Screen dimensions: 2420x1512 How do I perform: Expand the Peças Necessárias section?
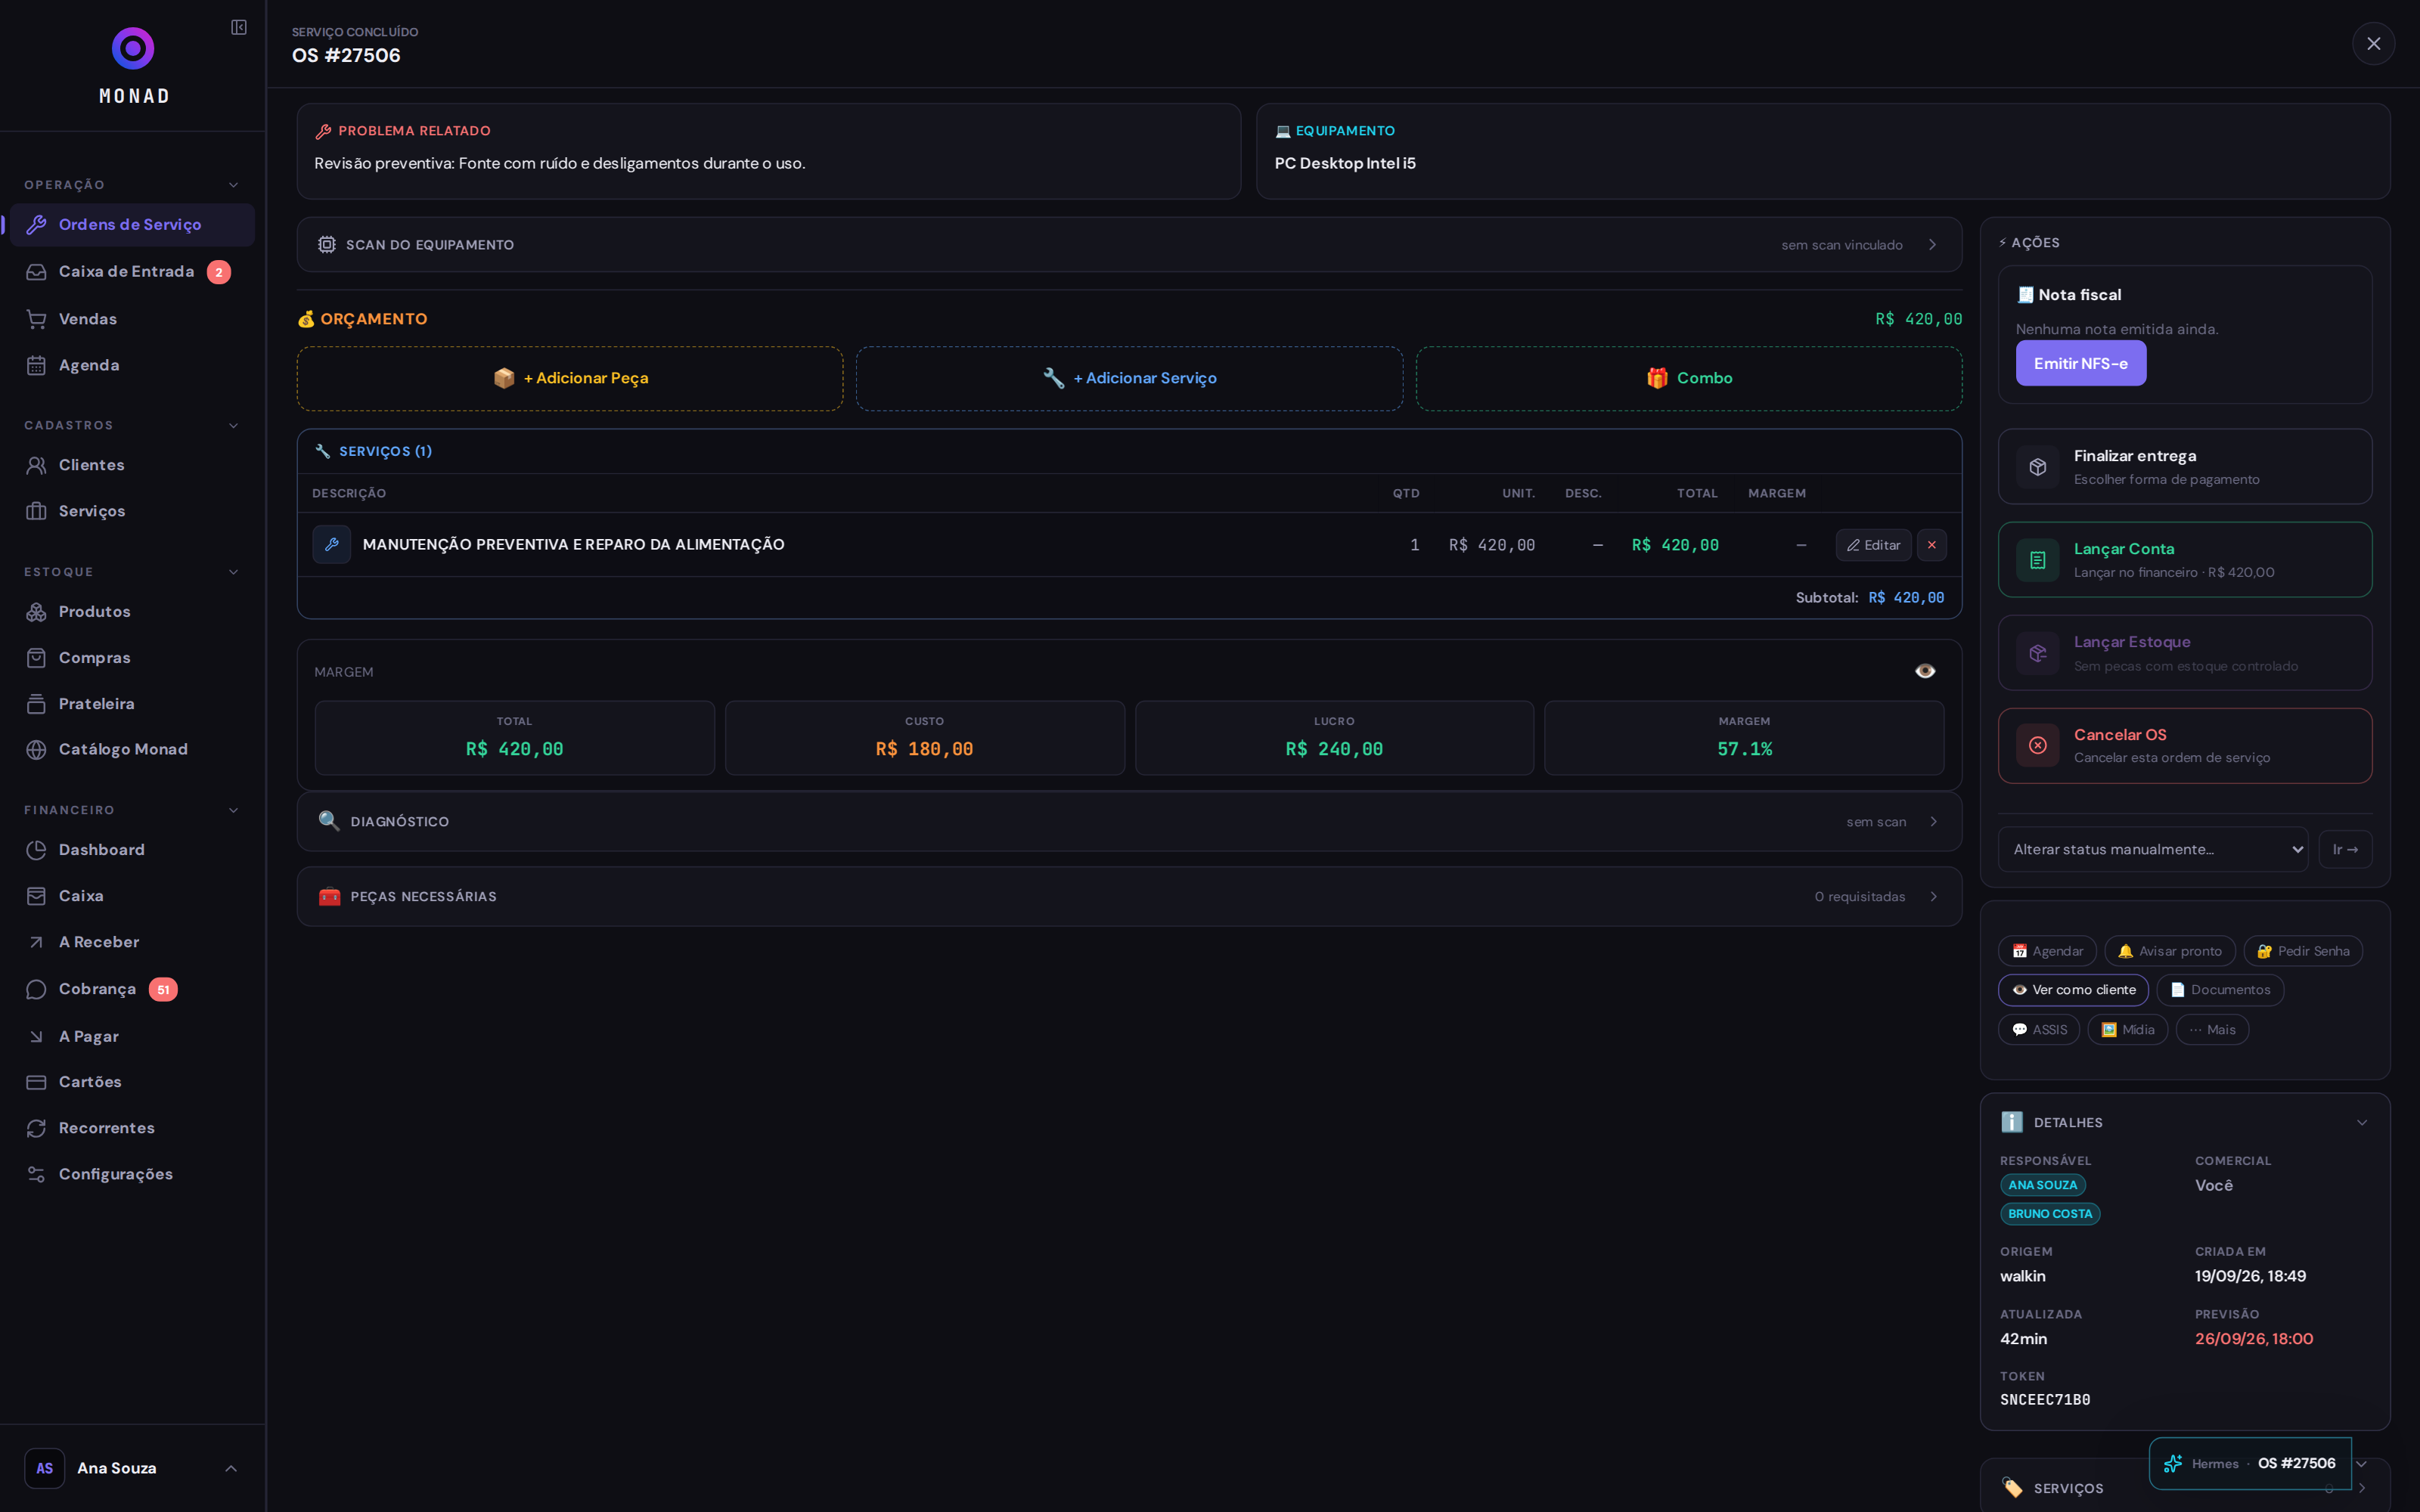(1129, 897)
